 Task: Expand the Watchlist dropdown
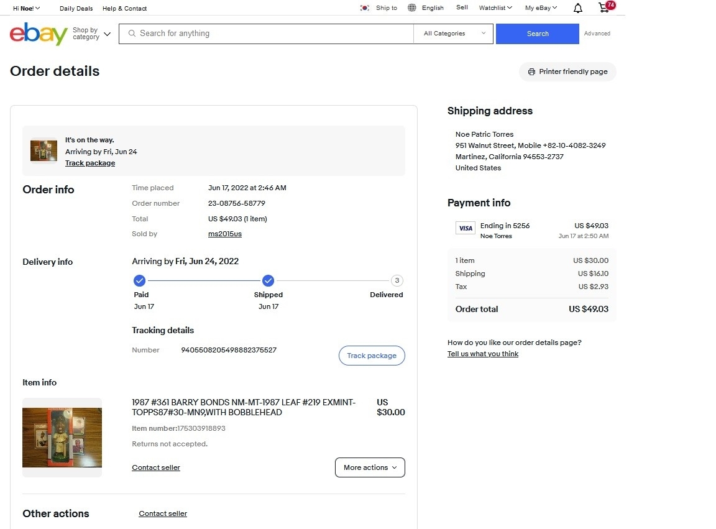[495, 7]
